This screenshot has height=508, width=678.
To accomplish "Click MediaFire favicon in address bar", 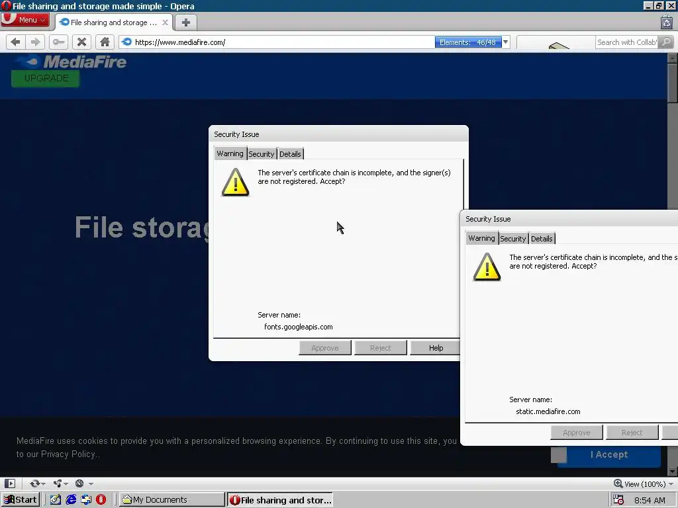I will click(126, 42).
